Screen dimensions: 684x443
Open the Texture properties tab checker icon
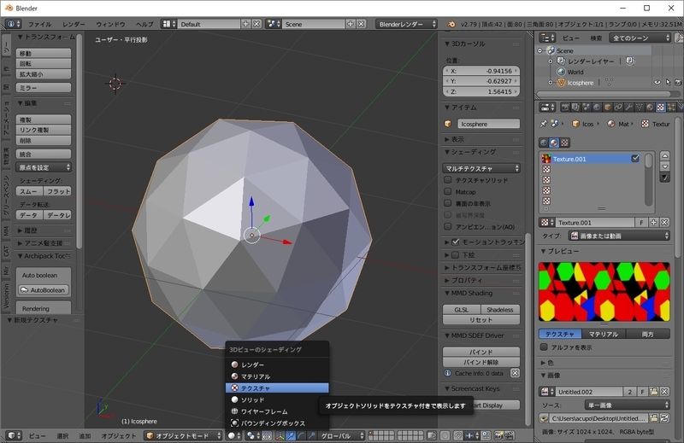tap(660, 108)
